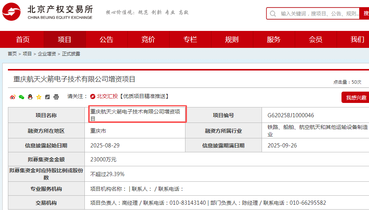Click the 拟募集资金对应持股比例或股份数 label cell
369x210 pixels.
pyautogui.click(x=46, y=174)
